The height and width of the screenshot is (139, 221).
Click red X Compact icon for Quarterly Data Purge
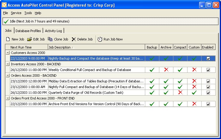(x=180, y=93)
